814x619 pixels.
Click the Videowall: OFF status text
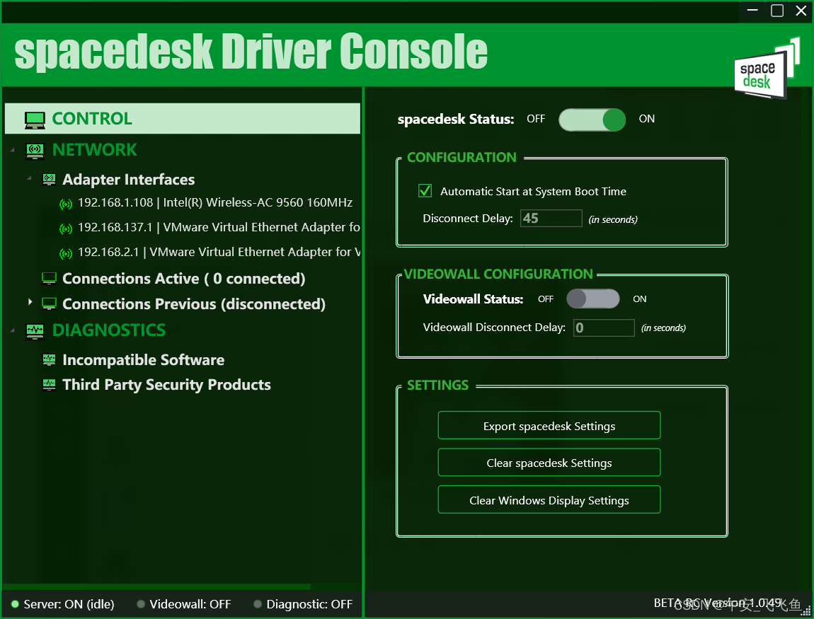[190, 604]
